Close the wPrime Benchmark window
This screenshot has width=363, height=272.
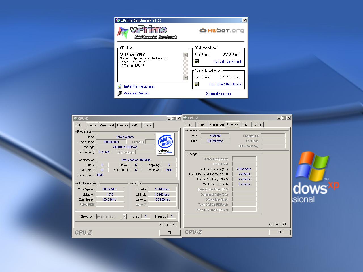(244, 20)
